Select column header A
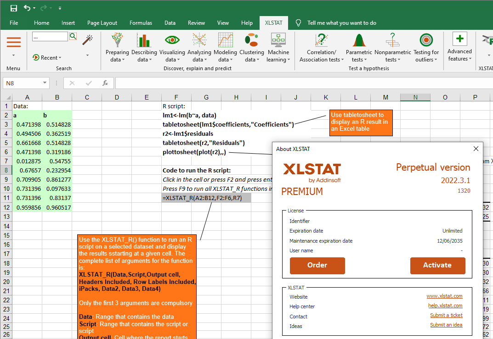 pos(27,97)
